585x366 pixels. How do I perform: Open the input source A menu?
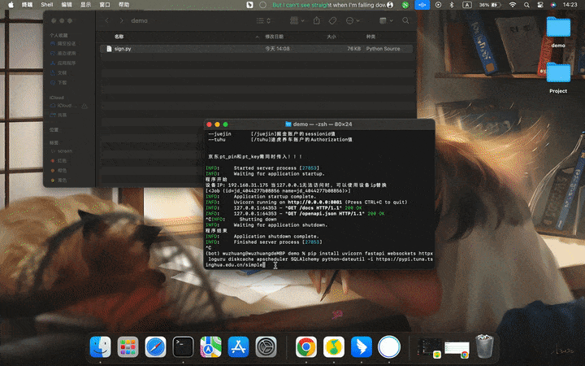466,5
